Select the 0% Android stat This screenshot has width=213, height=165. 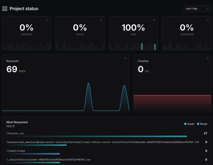[26, 27]
